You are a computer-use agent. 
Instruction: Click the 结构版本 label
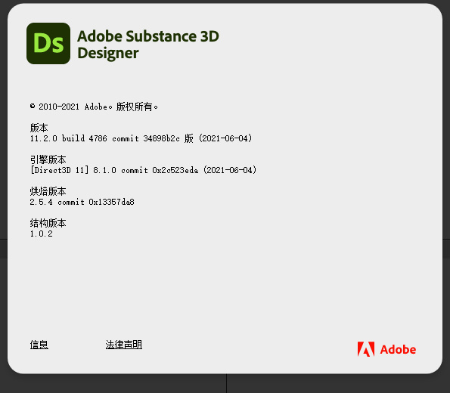(x=48, y=223)
